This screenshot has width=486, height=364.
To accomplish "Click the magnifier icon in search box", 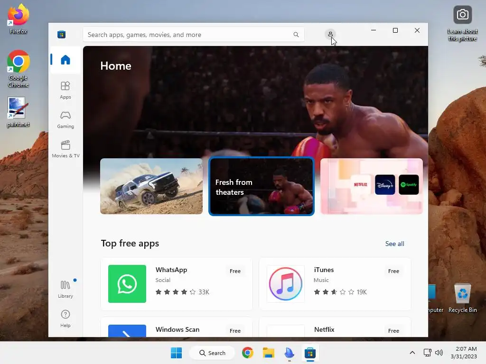I will tap(296, 35).
